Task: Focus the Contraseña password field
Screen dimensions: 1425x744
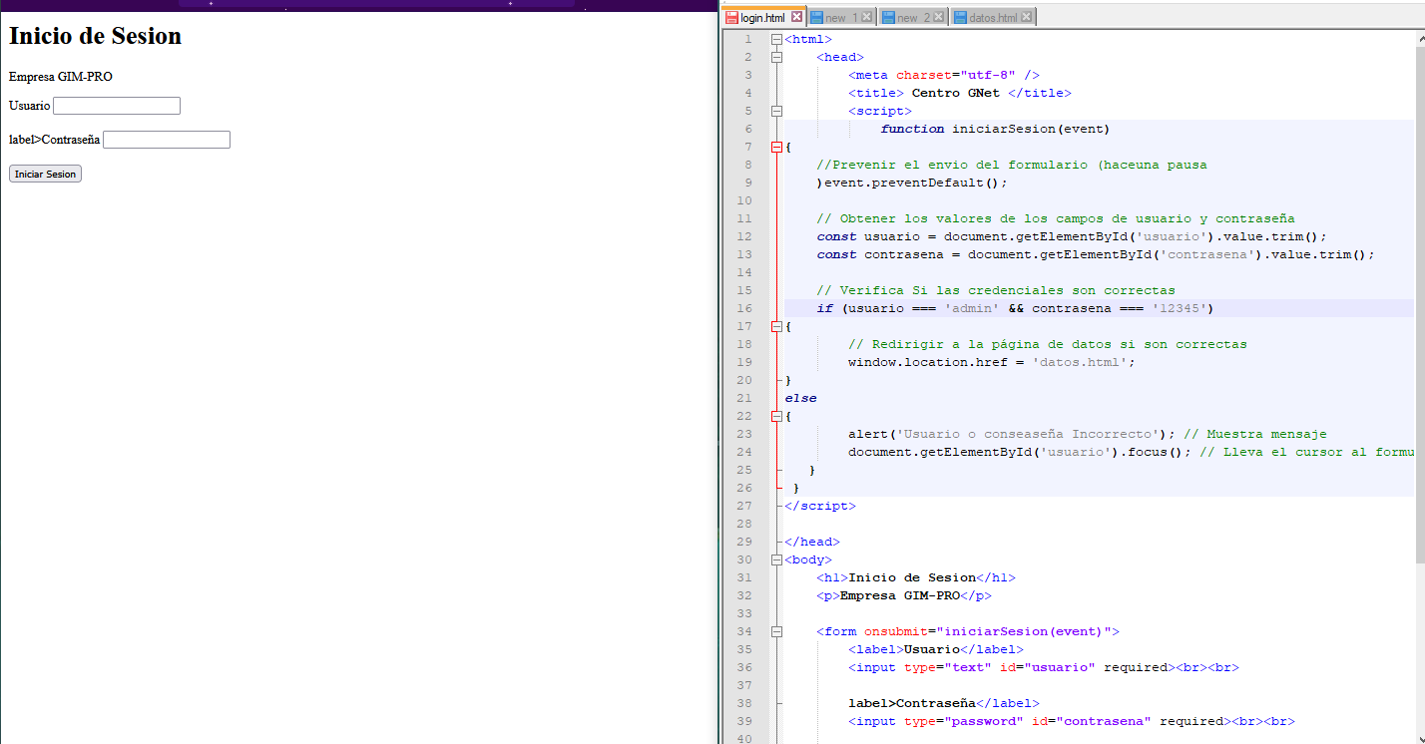Action: point(166,140)
